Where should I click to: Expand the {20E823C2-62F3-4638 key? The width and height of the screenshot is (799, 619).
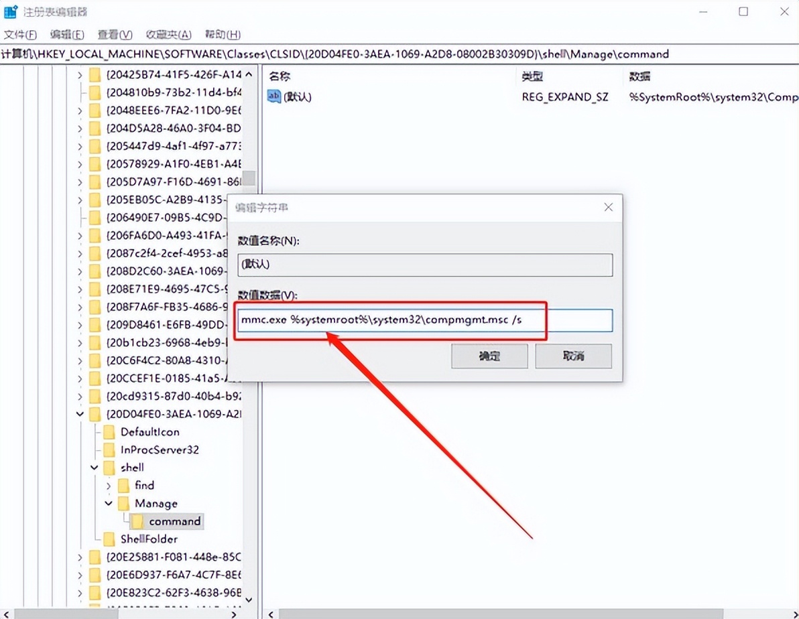click(80, 593)
